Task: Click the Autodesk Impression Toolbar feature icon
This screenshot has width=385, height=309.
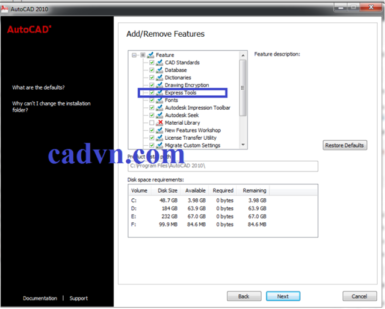Action: (x=159, y=108)
